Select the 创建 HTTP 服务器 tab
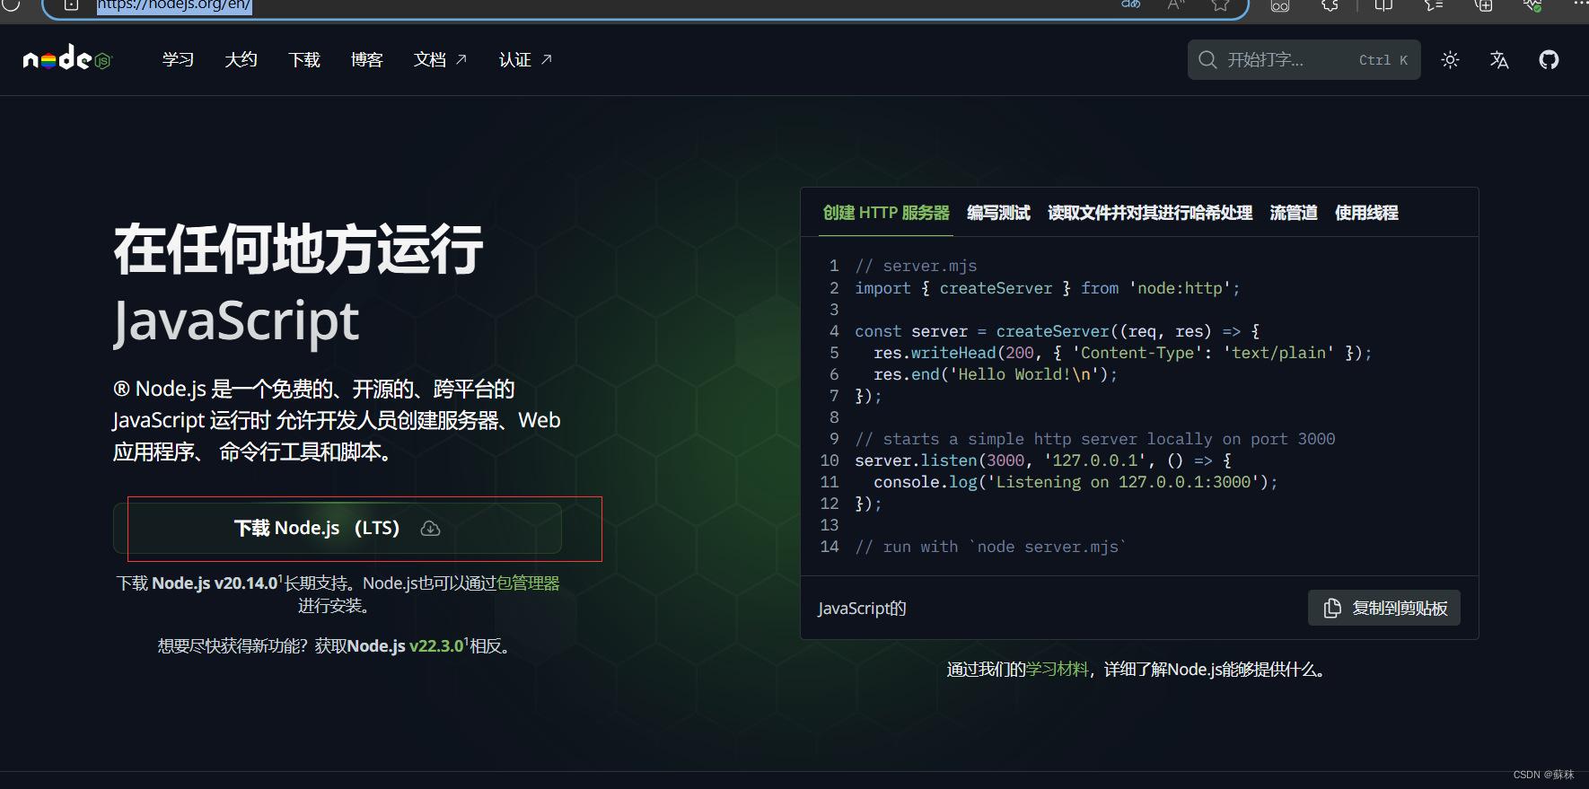Screen dimensions: 1589x789 pos(886,213)
